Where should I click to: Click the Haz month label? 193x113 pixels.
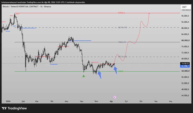coord(82,101)
